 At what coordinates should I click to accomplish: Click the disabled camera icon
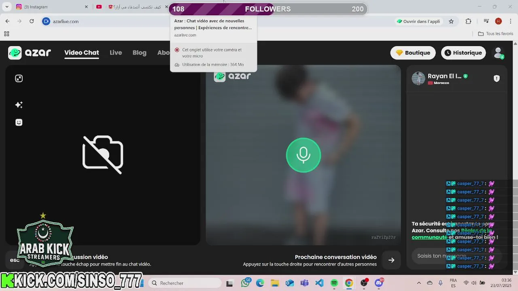click(x=103, y=154)
